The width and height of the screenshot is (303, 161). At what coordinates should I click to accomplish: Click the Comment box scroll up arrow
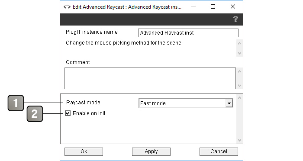tap(240, 71)
